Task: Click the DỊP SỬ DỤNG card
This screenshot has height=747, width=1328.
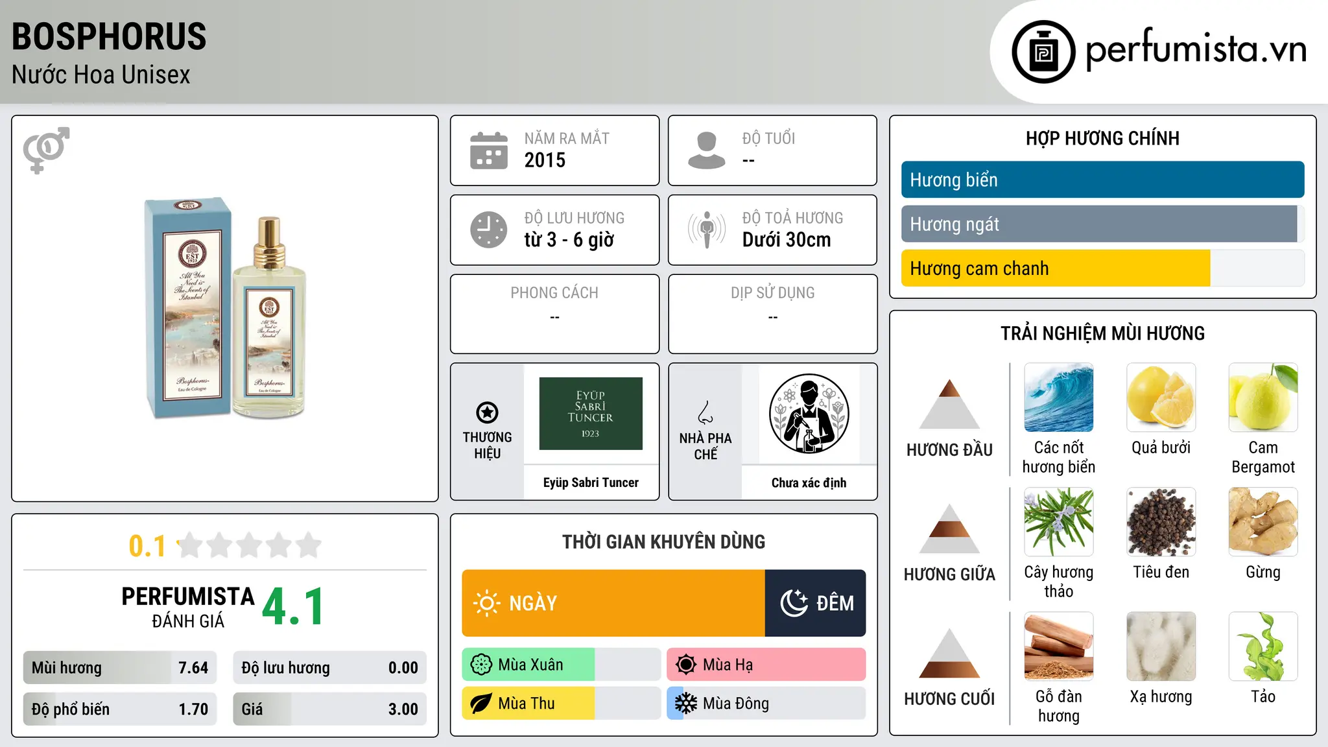Action: point(772,314)
